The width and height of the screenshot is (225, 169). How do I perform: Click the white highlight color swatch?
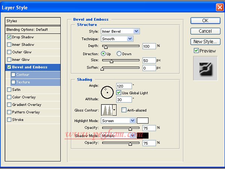(x=142, y=121)
